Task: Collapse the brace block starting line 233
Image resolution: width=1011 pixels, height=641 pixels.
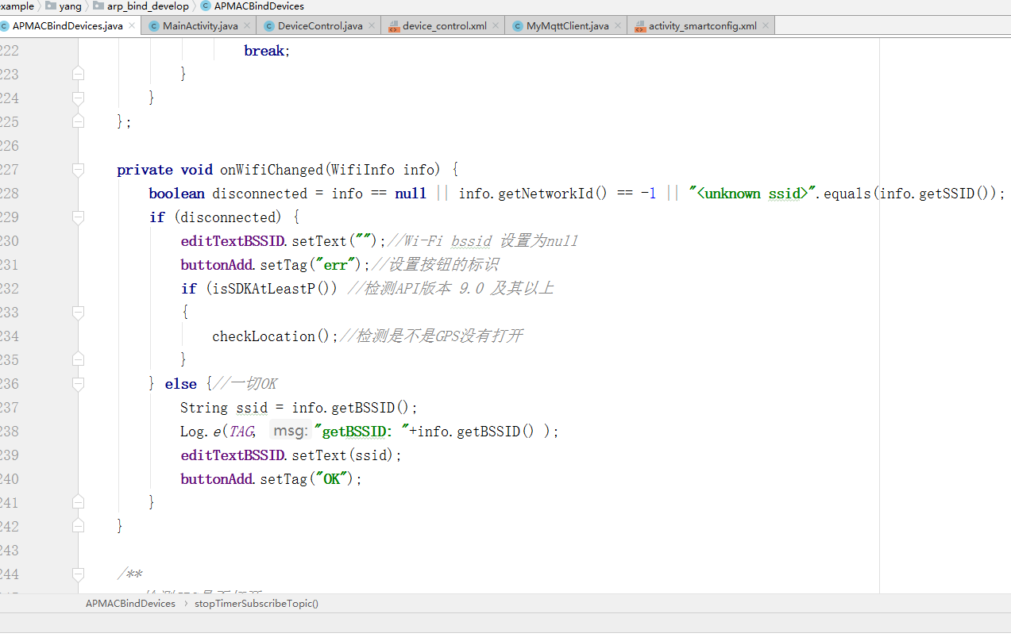Action: (78, 312)
